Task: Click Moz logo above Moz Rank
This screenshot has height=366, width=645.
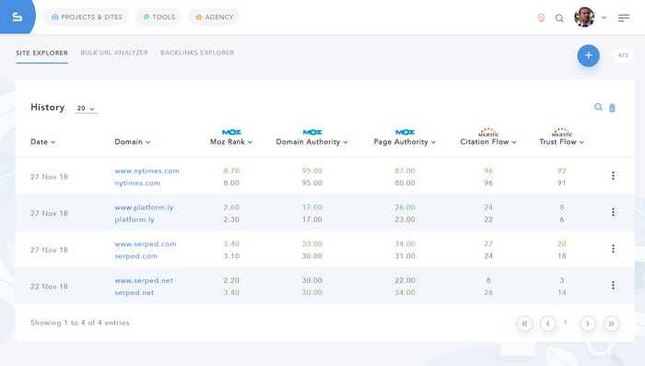Action: (231, 132)
